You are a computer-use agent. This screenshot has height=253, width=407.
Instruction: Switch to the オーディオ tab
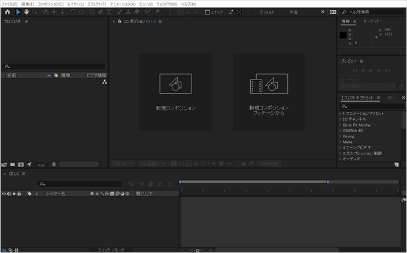coord(371,22)
